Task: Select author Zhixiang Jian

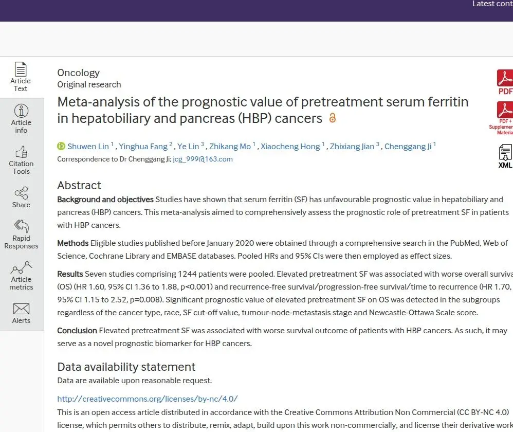Action: [x=352, y=146]
